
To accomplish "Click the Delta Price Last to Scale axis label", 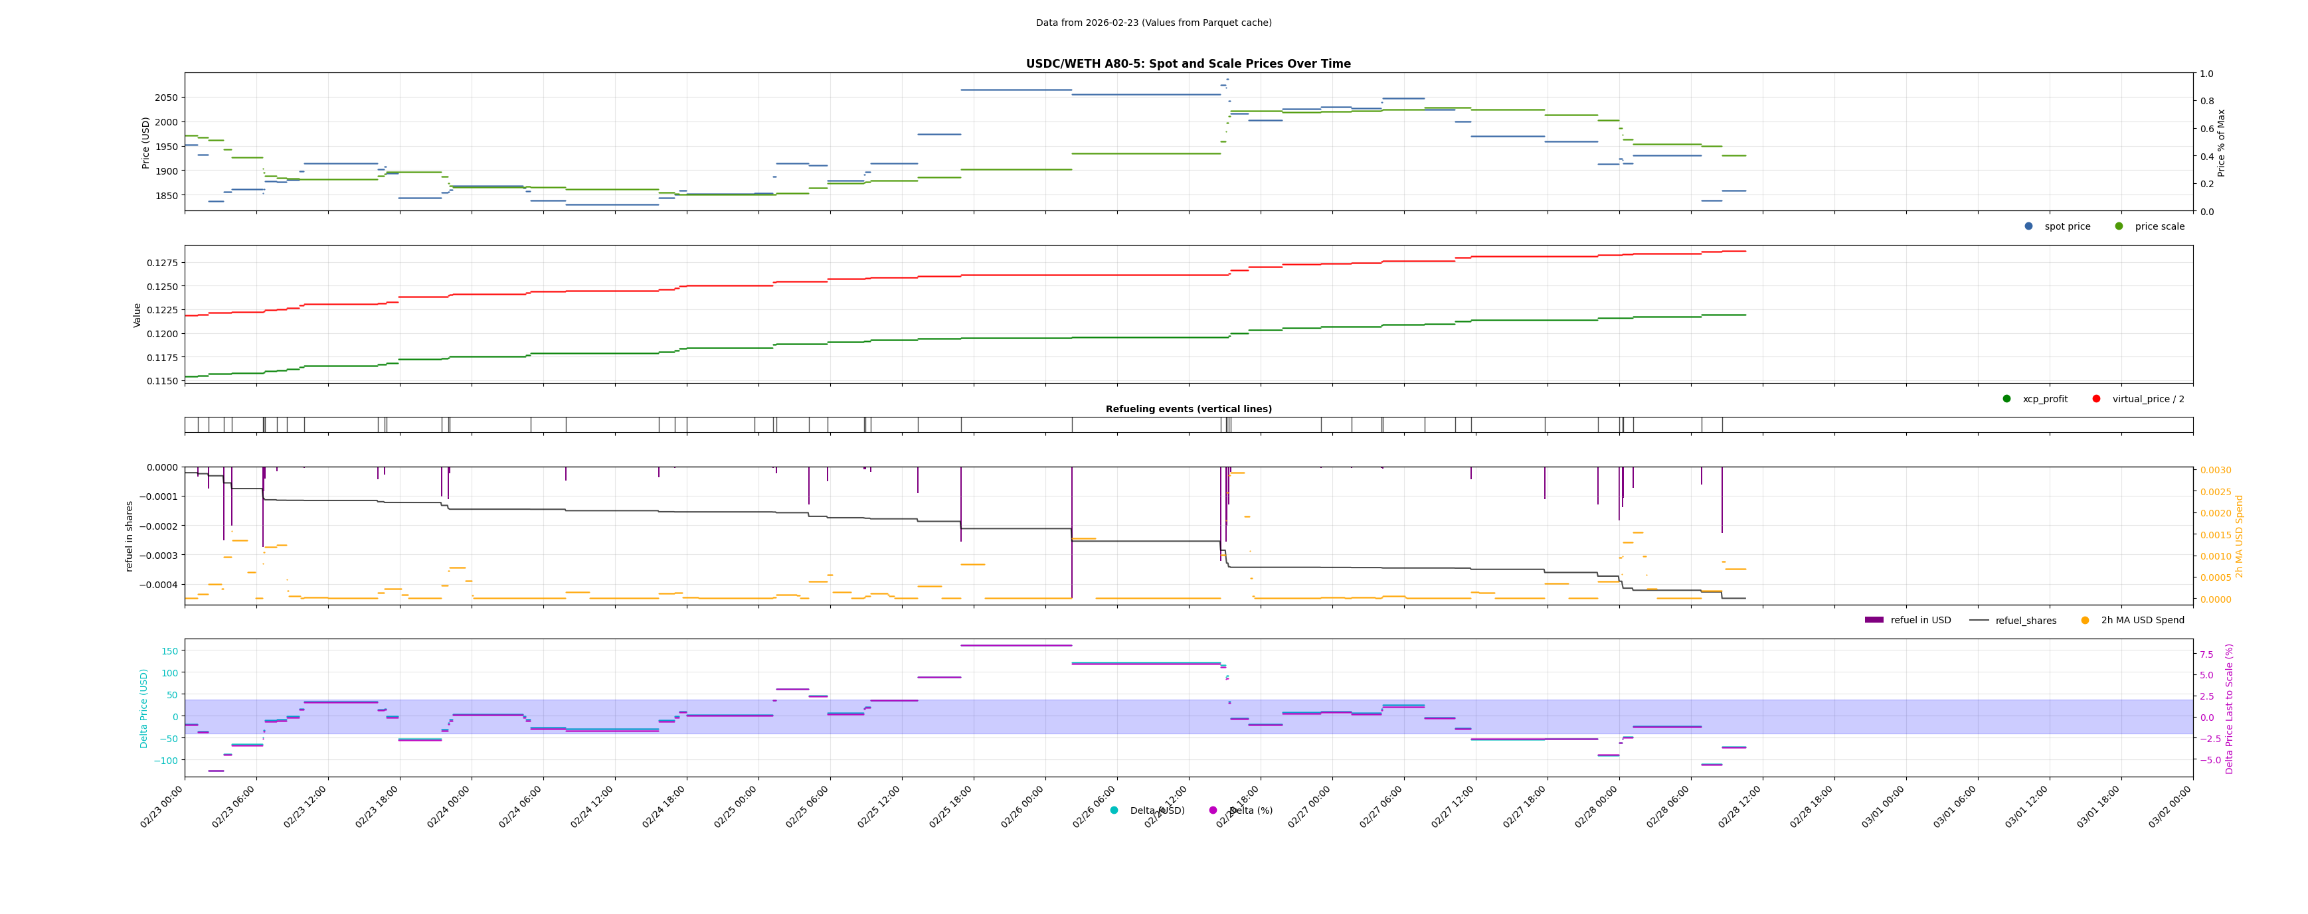I will tap(2229, 708).
